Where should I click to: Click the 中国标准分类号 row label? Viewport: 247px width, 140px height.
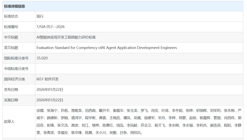(15, 69)
